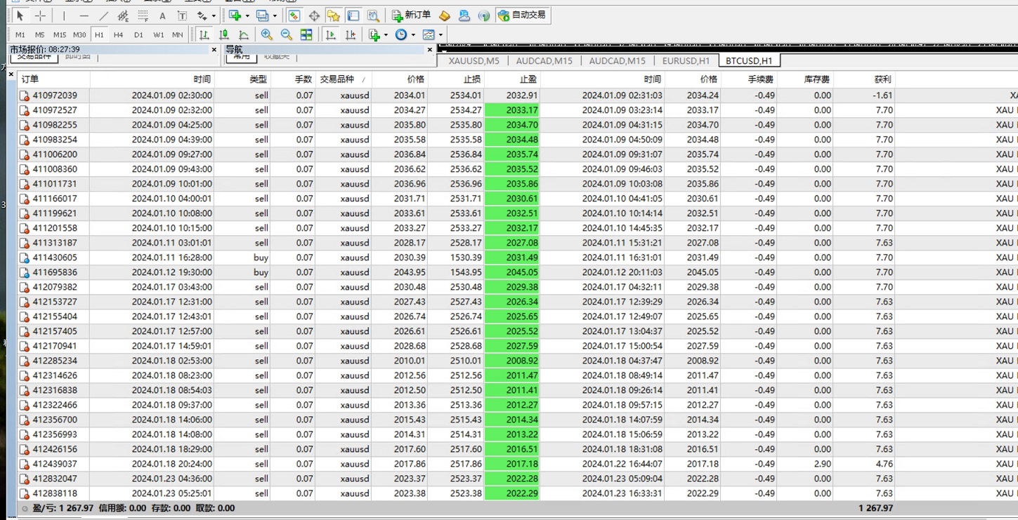Open the new chart dropdown arrow
This screenshot has height=520, width=1018.
tap(247, 15)
